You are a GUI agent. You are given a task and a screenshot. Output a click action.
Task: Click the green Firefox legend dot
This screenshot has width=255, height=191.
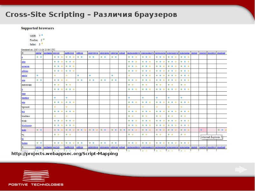tap(44, 39)
